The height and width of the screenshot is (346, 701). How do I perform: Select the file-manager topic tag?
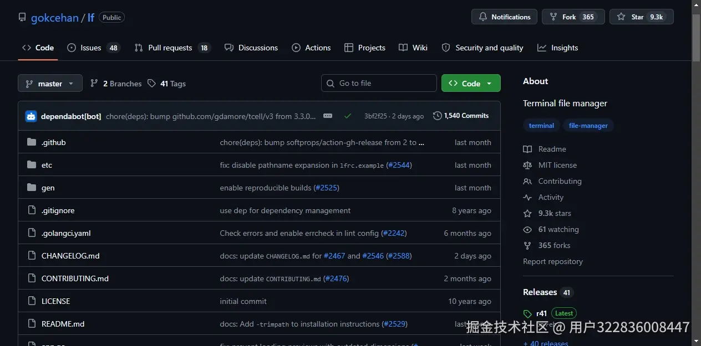(x=588, y=126)
